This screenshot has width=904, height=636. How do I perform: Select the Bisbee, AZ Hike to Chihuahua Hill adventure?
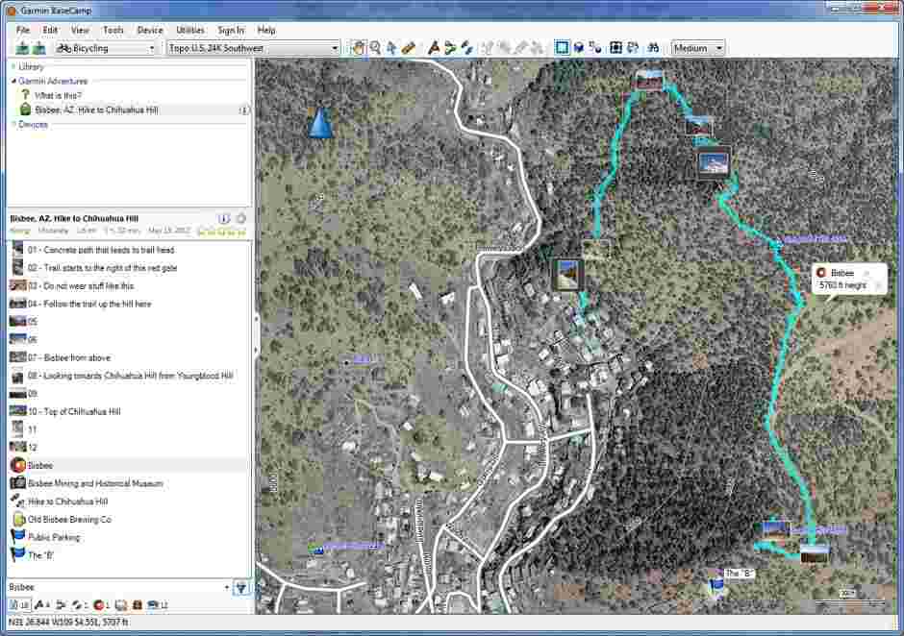[x=106, y=110]
